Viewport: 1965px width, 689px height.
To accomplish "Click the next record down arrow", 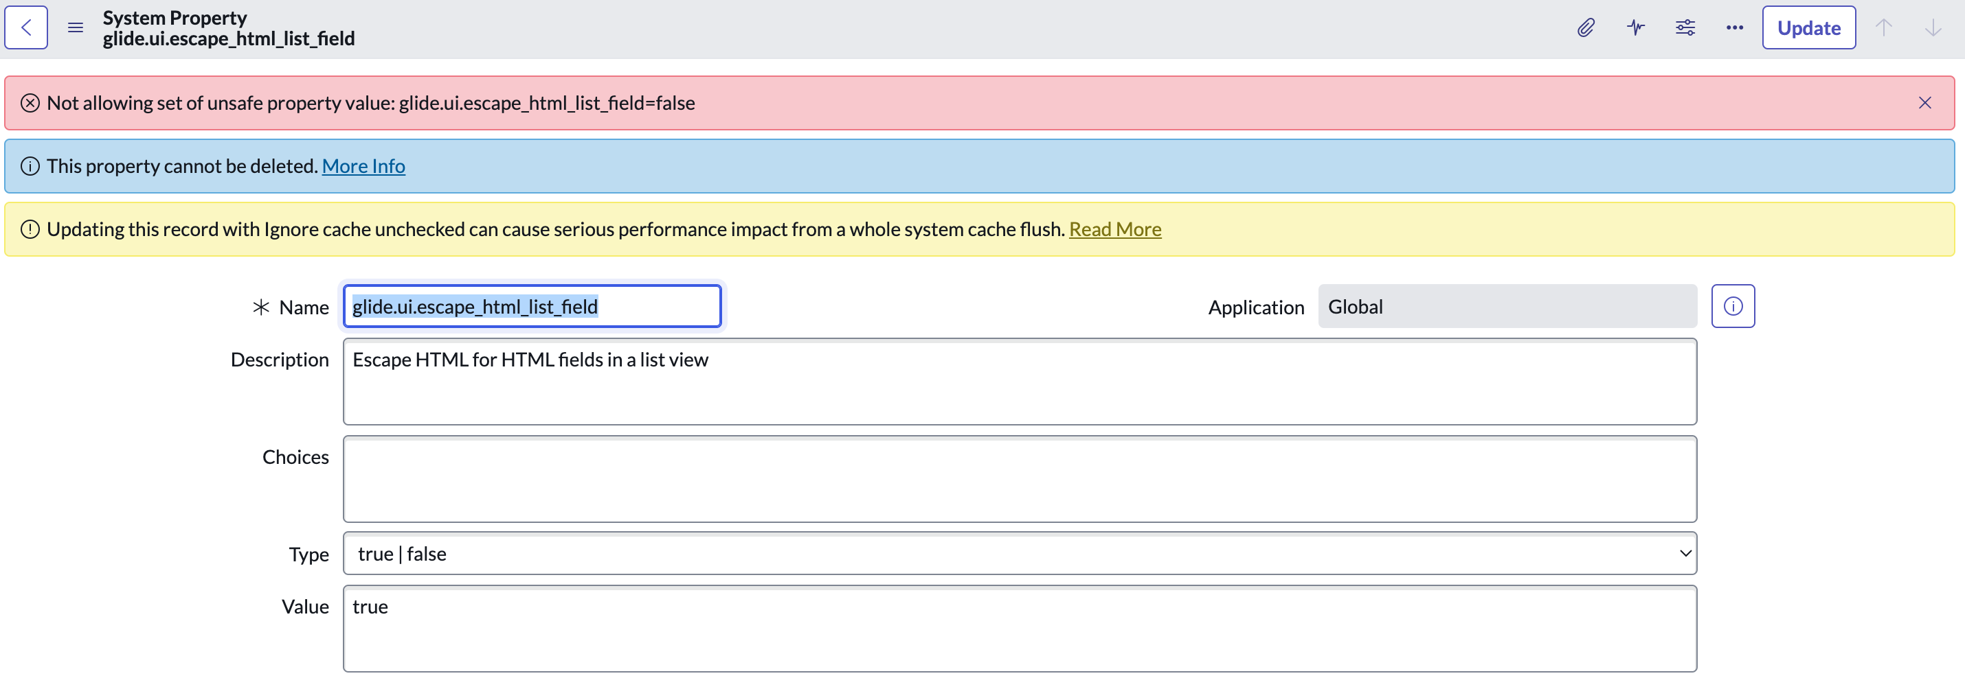I will tap(1933, 27).
